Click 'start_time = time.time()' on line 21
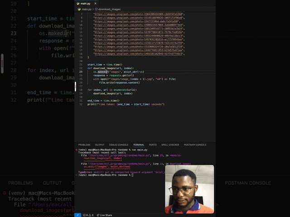This screenshot has width=290, height=217. [105, 65]
